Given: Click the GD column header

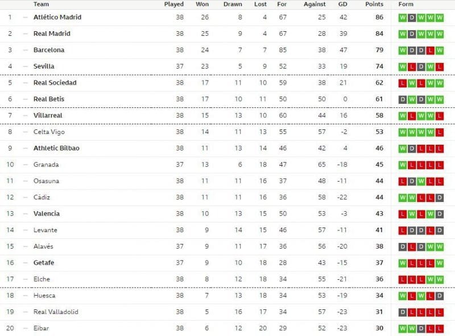Looking at the screenshot, I should (x=342, y=4).
